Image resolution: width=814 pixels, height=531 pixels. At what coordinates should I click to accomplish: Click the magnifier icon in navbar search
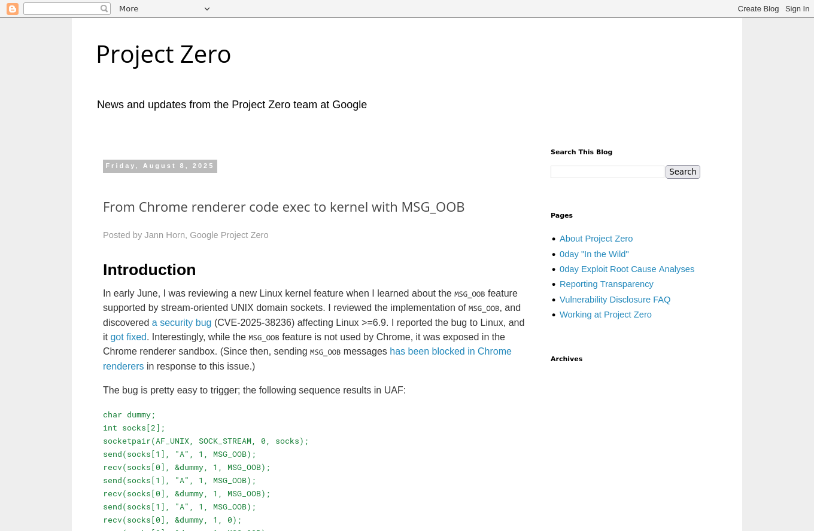pyautogui.click(x=104, y=8)
